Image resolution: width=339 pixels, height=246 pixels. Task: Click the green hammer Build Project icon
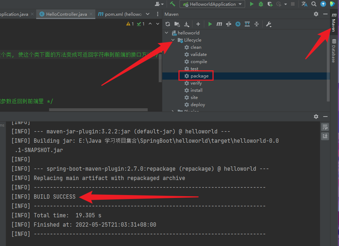[x=173, y=4]
